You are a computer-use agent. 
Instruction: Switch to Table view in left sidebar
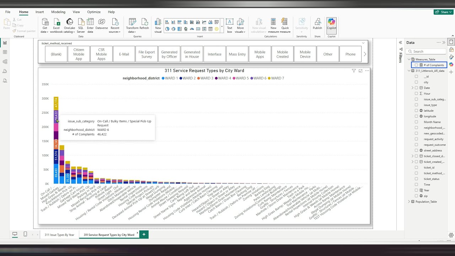pos(5,52)
